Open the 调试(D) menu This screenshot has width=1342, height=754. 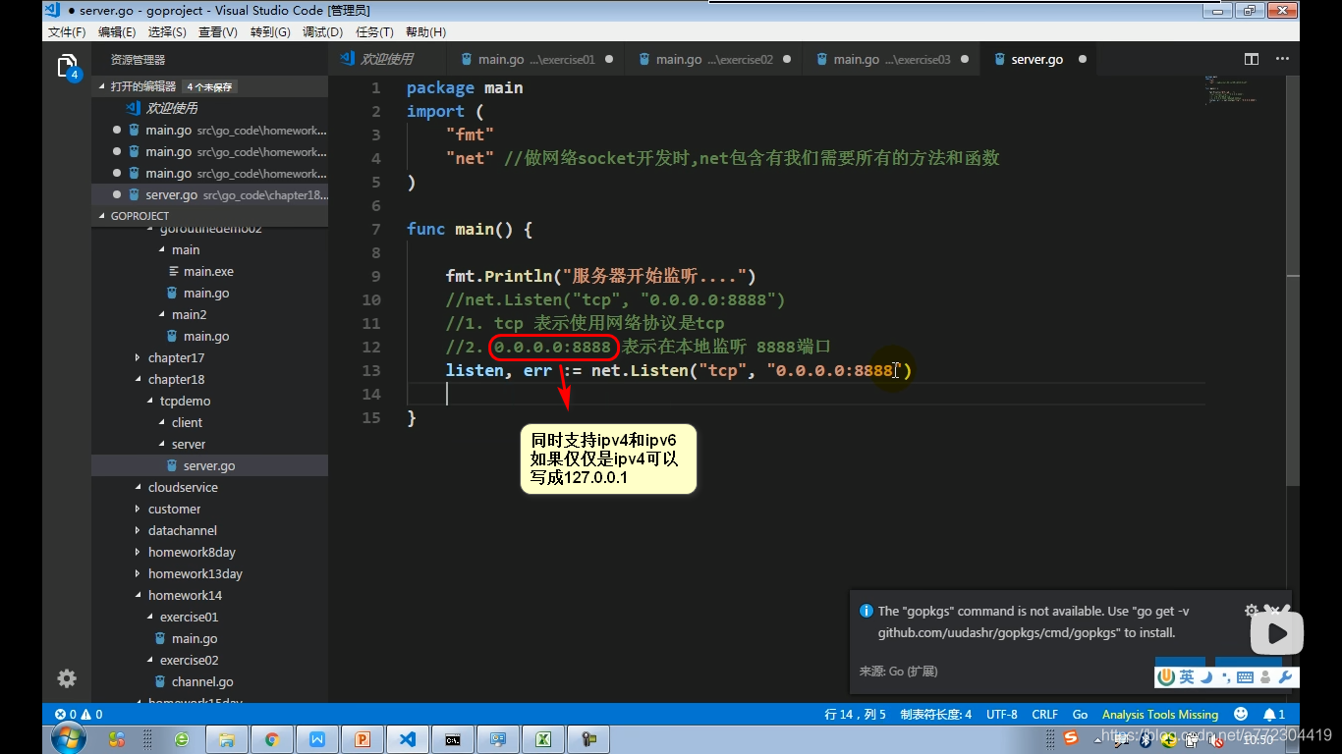tap(322, 32)
